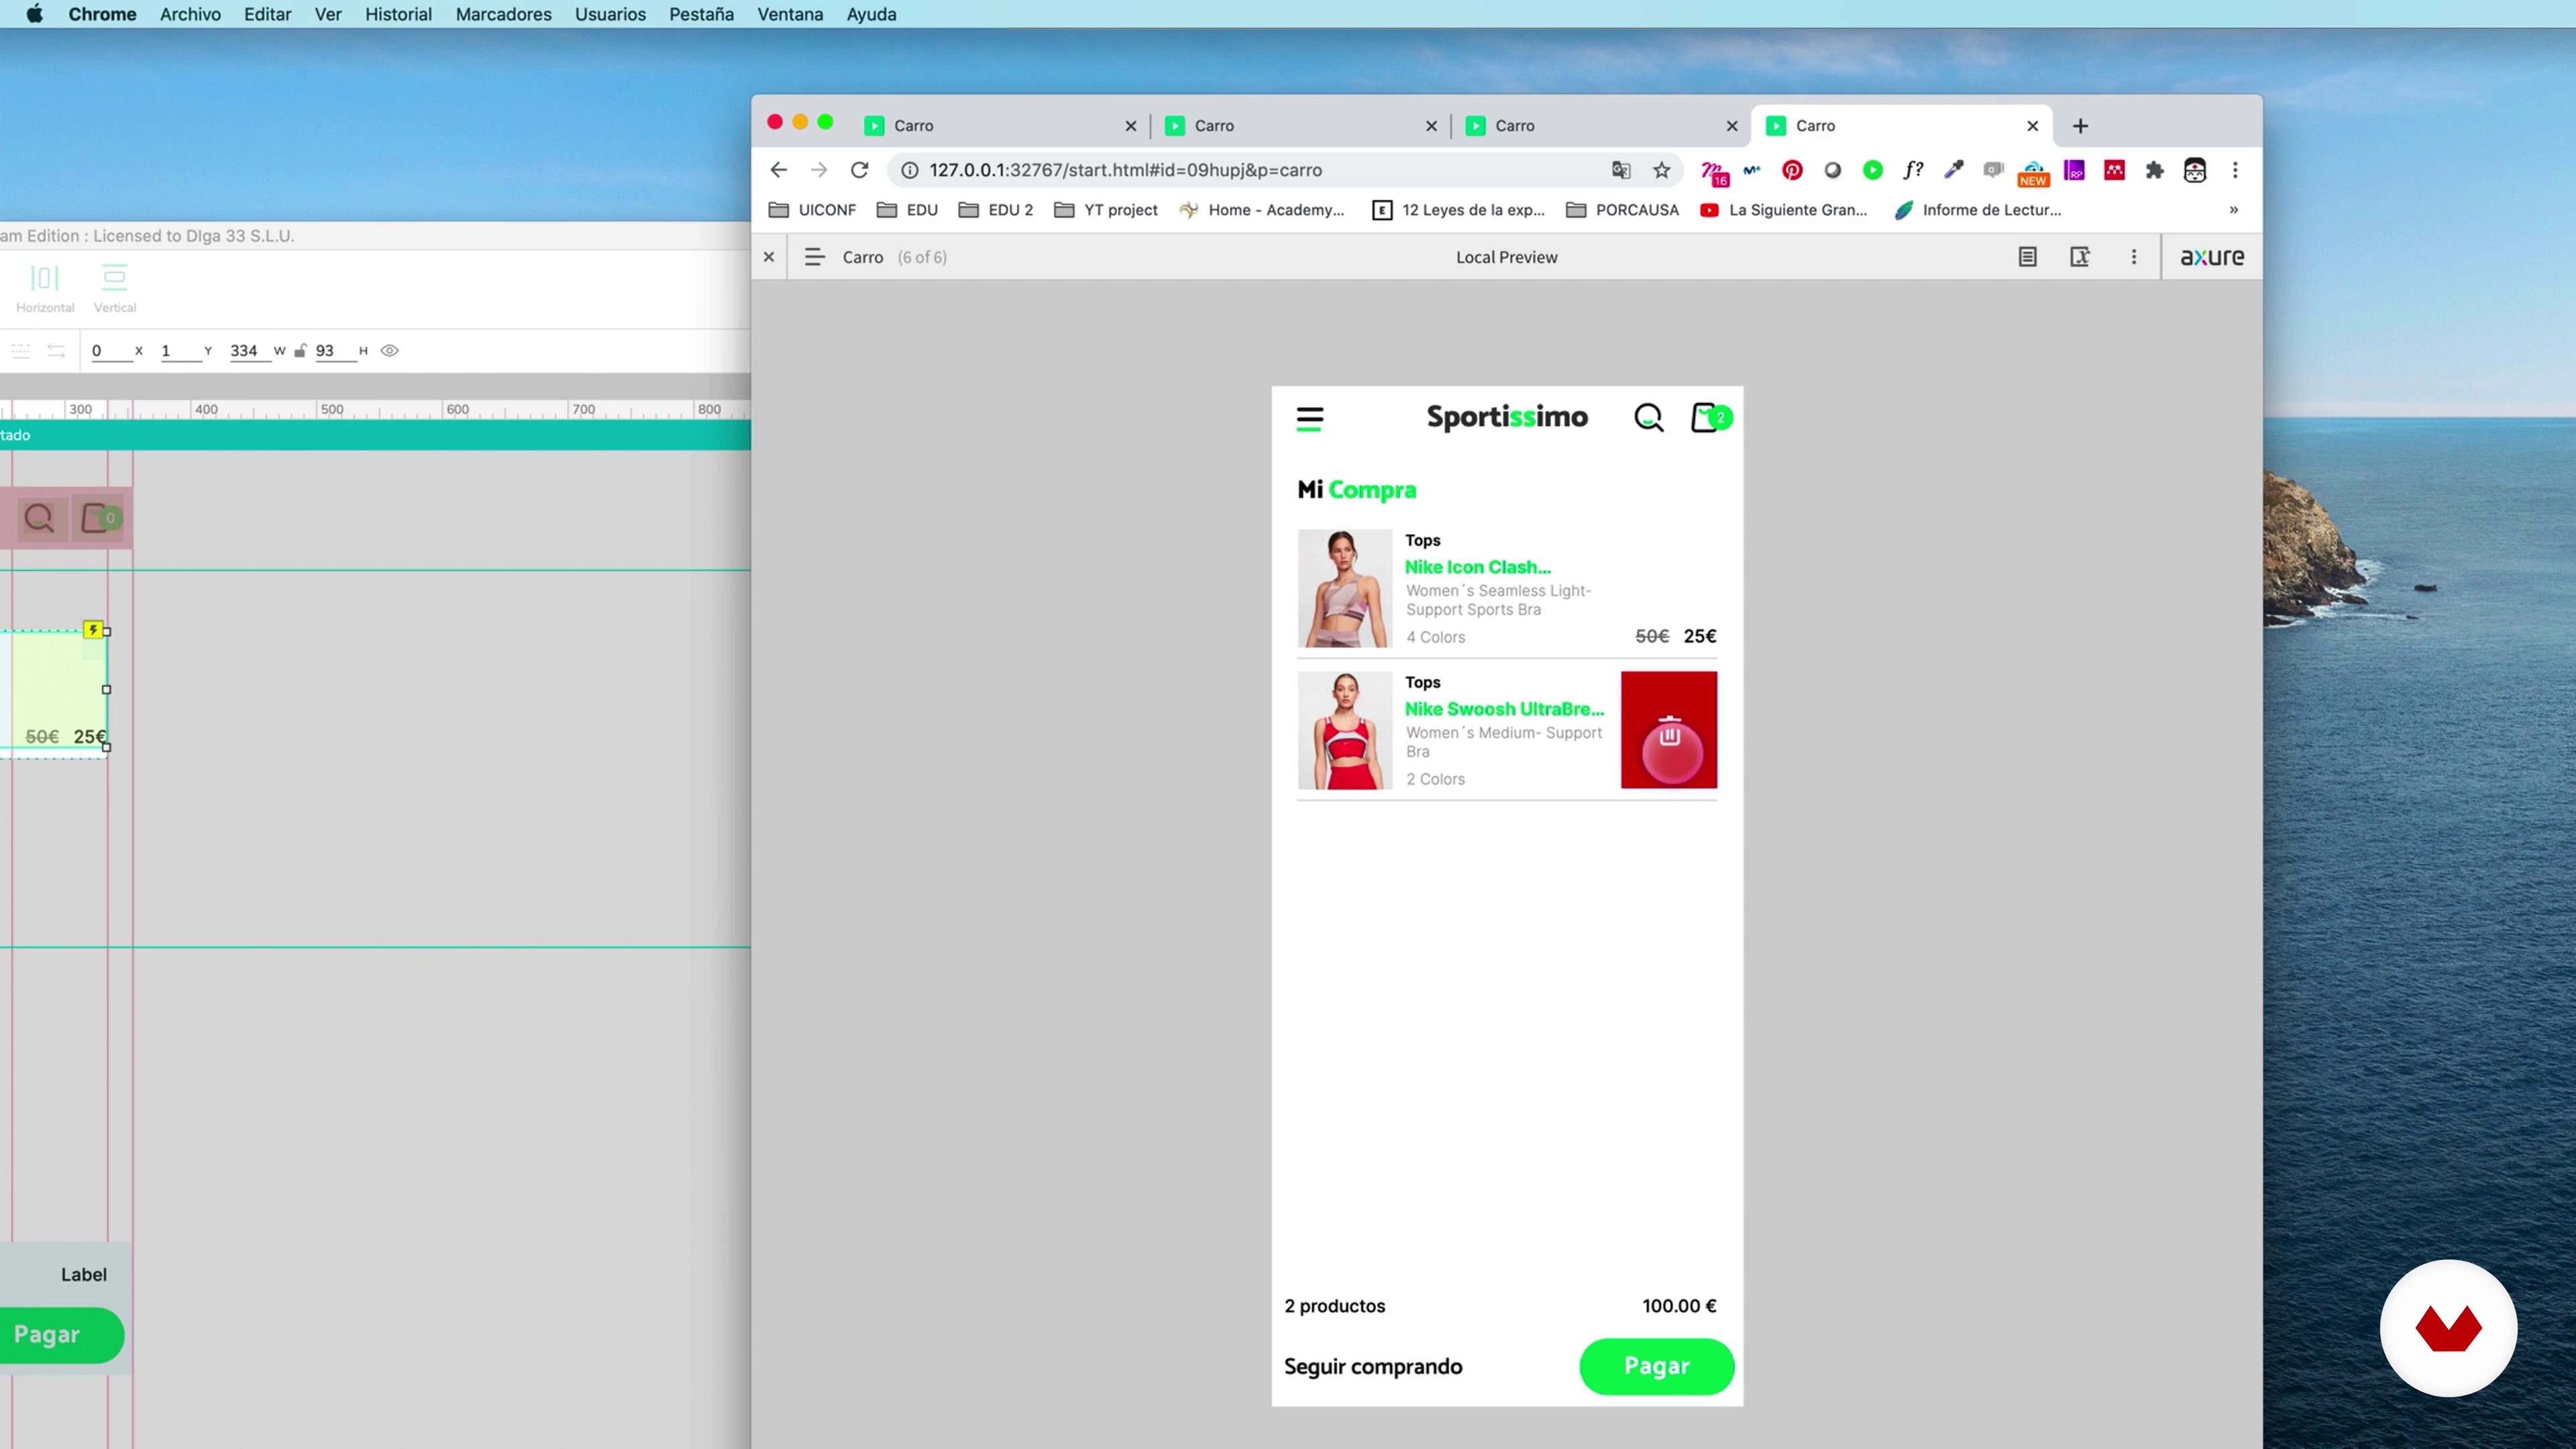The height and width of the screenshot is (1449, 2576).
Task: Expand the hidden bookmarks chevron
Action: [2234, 210]
